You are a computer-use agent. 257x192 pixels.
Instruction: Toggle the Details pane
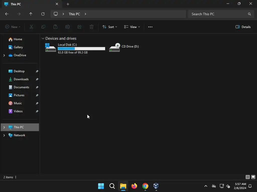(243, 27)
